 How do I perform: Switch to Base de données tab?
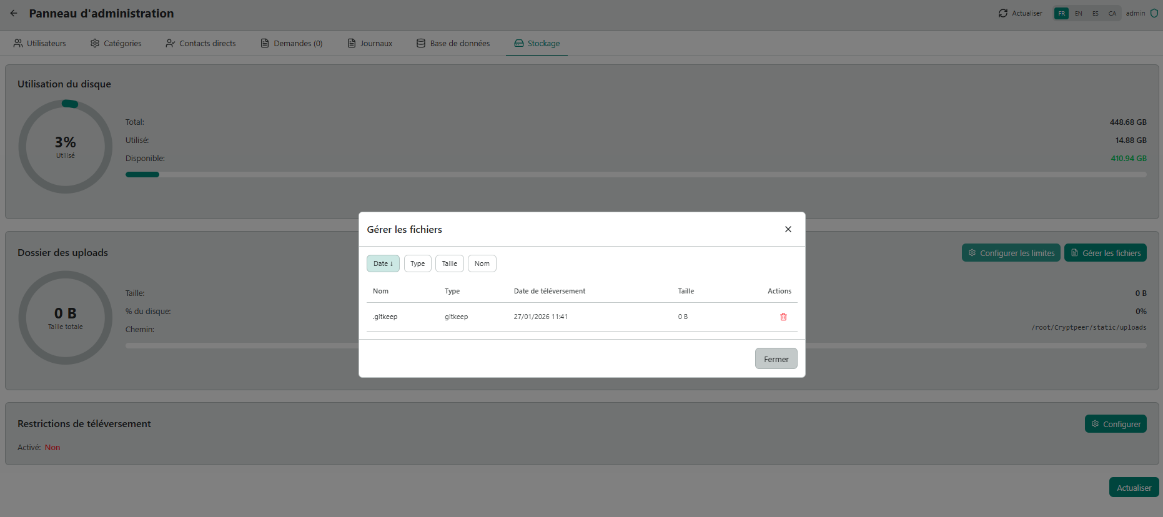coord(453,44)
